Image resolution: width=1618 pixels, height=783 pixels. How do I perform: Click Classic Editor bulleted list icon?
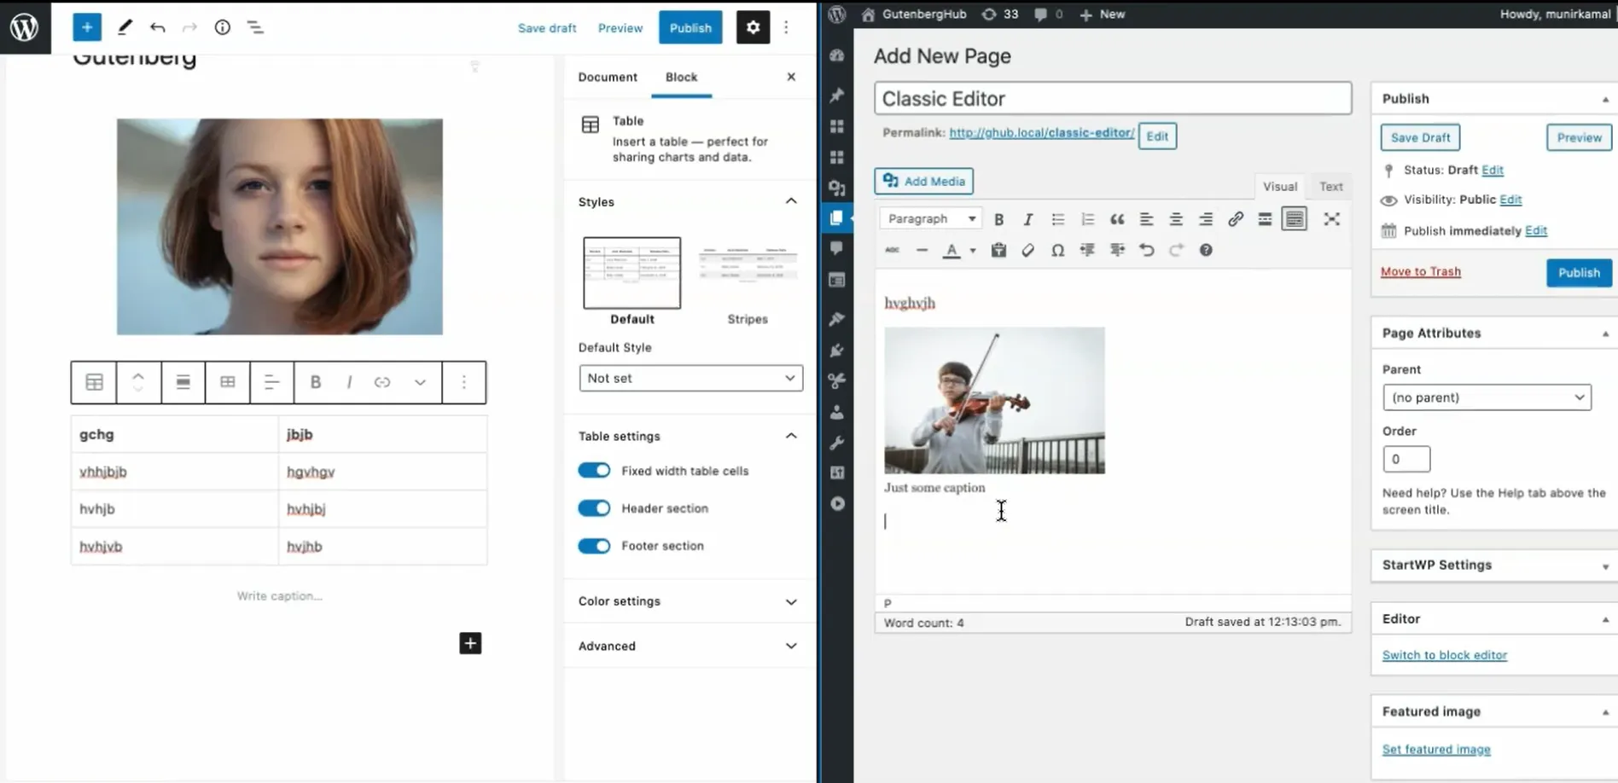point(1057,219)
